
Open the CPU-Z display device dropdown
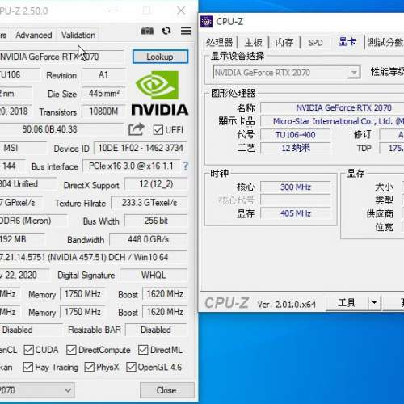[x=287, y=72]
